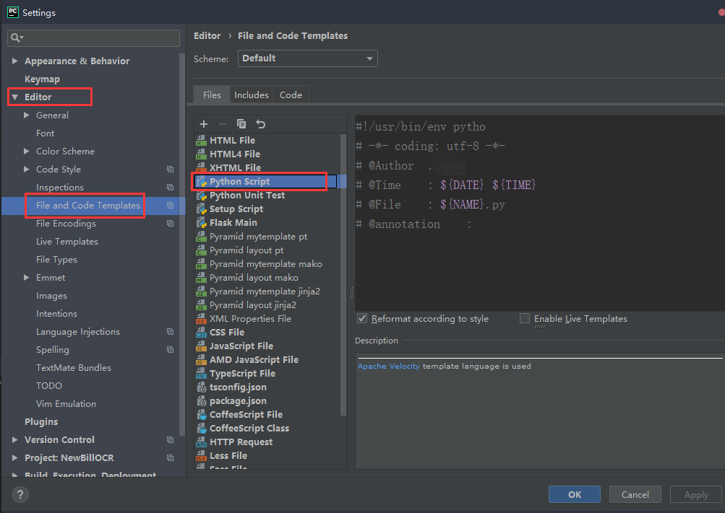Click the add template plus icon
Image resolution: width=725 pixels, height=513 pixels.
click(203, 124)
